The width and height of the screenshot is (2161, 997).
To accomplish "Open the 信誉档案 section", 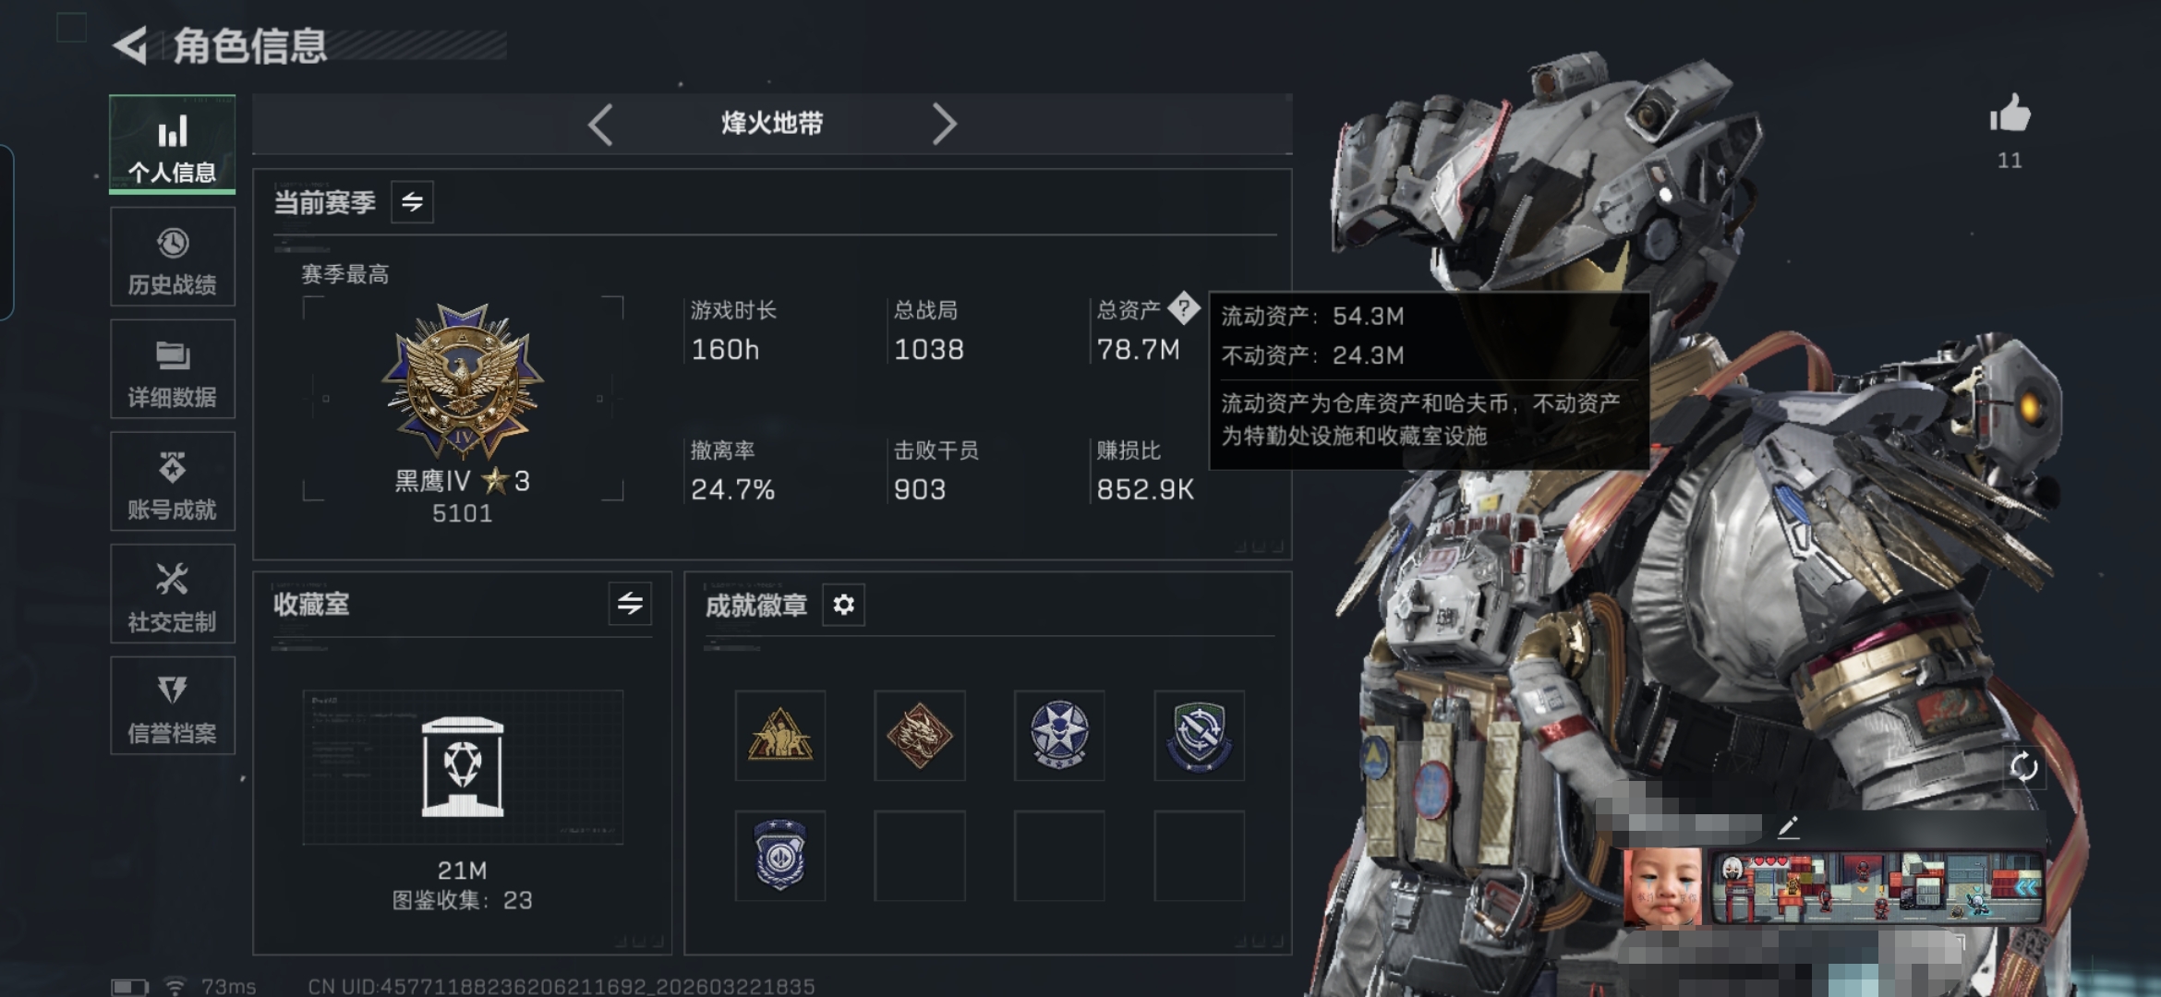I will click(x=173, y=706).
